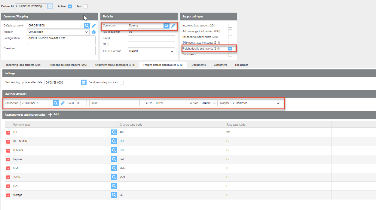The image size is (376, 210).
Task: Click the GS Id field in Override defaults
Action: 170,103
